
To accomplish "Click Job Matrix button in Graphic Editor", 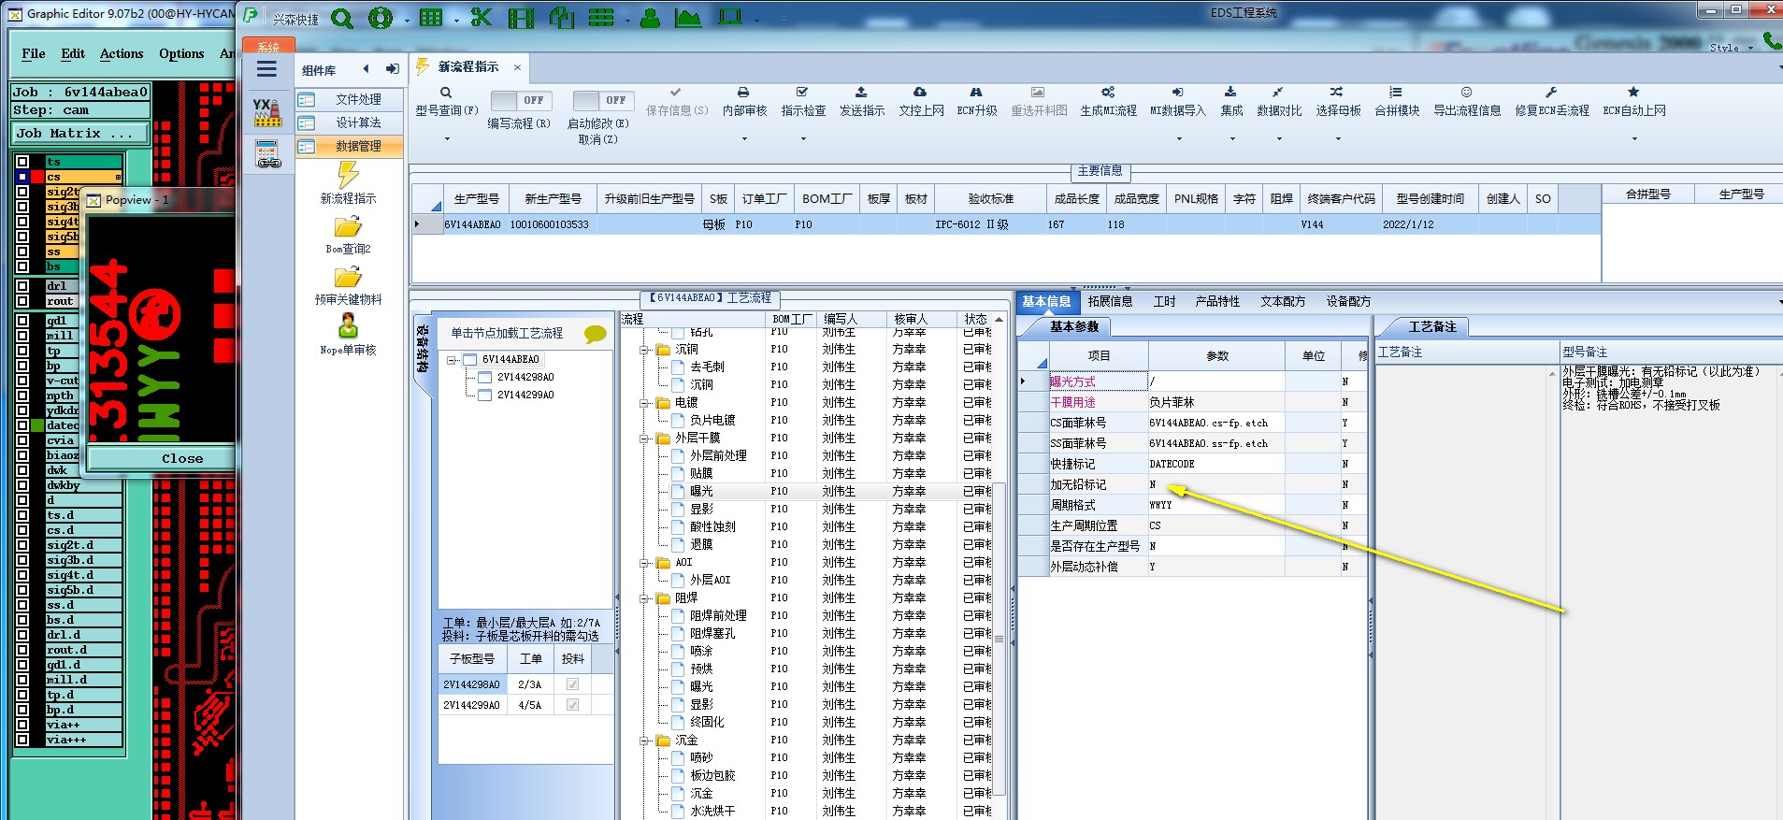I will pos(79,134).
